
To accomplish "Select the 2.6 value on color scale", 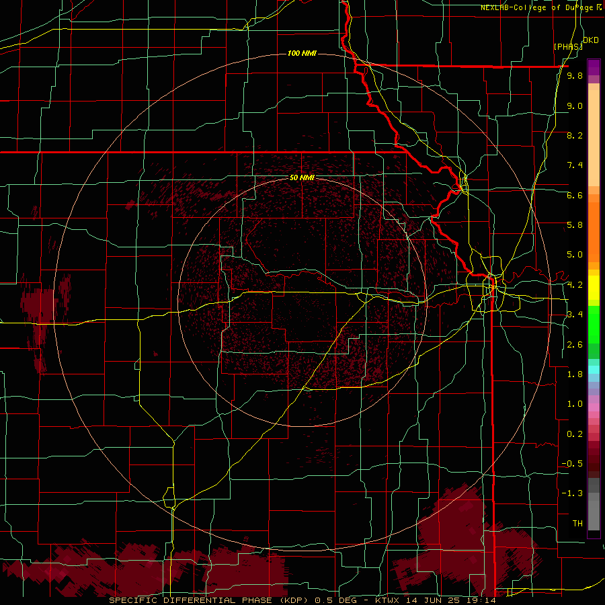I will 575,345.
